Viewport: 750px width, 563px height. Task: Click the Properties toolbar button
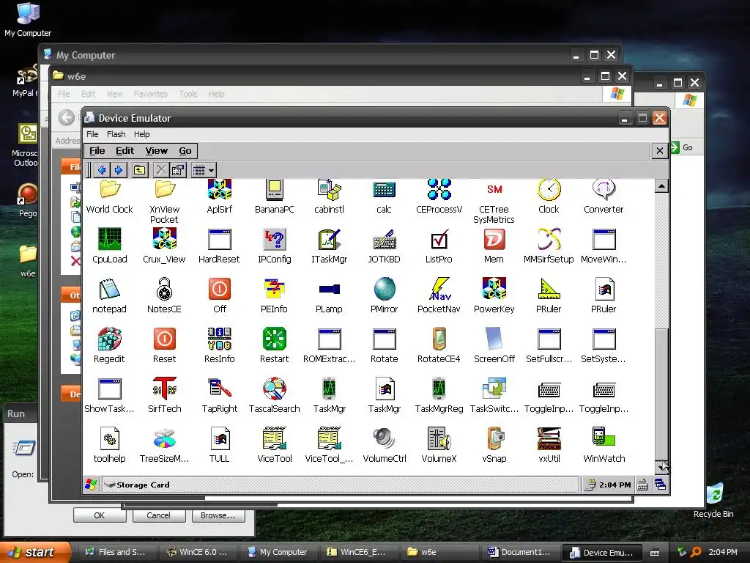tap(178, 170)
